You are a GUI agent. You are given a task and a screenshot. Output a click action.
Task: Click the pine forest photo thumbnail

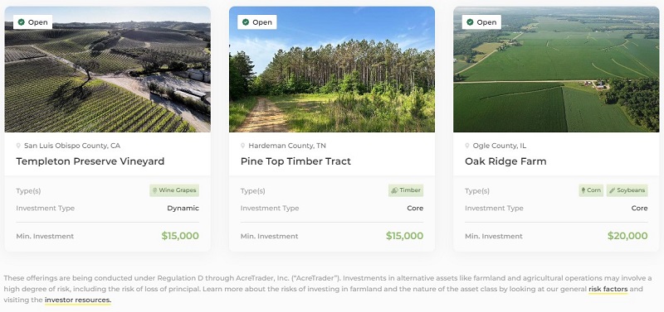pos(332,70)
